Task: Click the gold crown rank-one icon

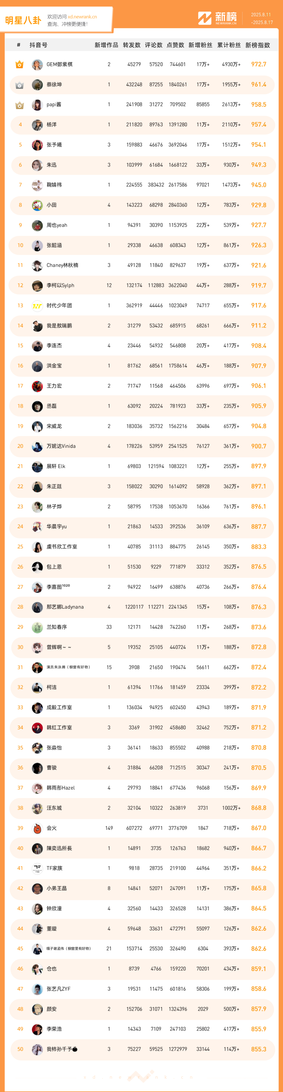Action: click(19, 64)
